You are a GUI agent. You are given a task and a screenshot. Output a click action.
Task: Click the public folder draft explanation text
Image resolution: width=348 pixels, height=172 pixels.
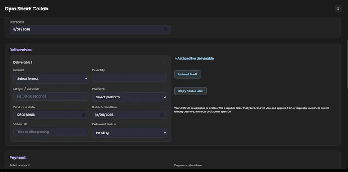[252, 110]
